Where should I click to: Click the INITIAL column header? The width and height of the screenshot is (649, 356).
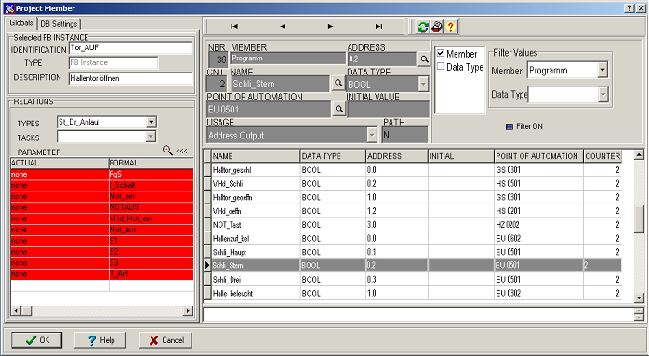(461, 156)
